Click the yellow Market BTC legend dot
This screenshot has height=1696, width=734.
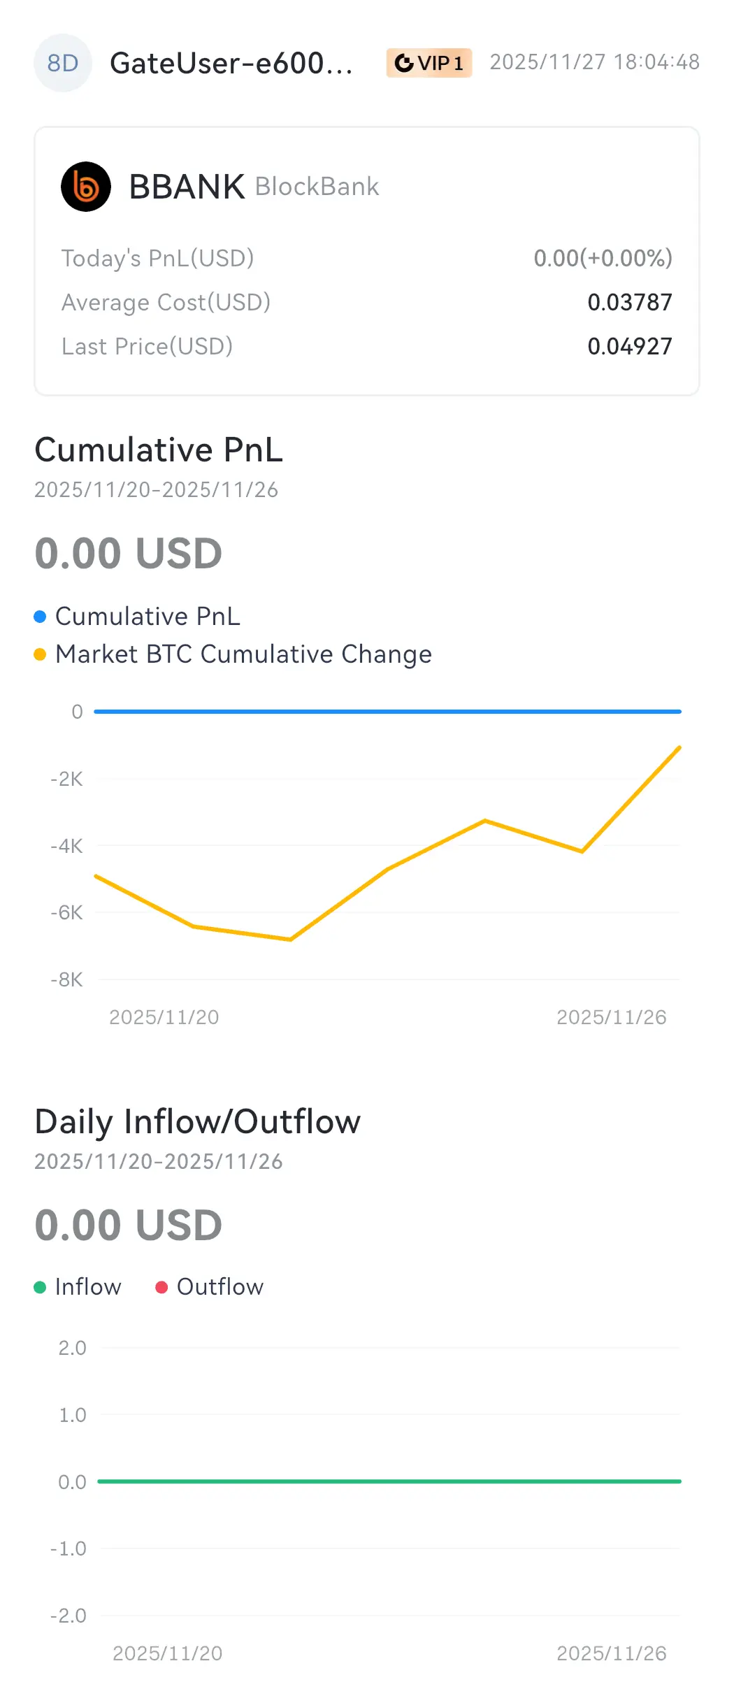tap(40, 654)
